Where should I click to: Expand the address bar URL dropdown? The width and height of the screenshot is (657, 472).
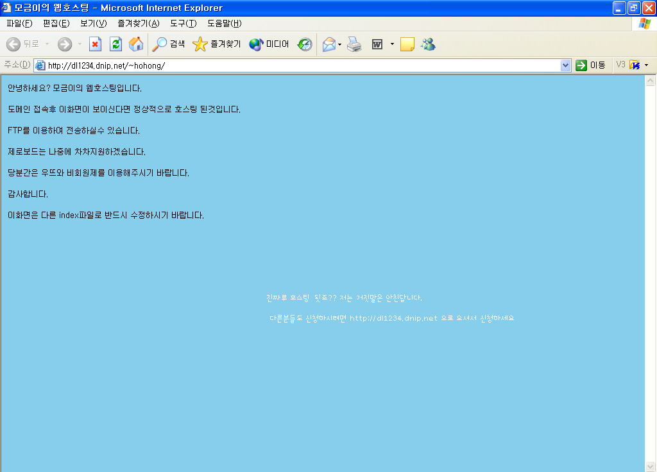coord(565,65)
